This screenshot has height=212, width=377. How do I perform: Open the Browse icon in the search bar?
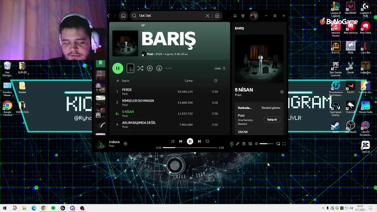click(217, 16)
